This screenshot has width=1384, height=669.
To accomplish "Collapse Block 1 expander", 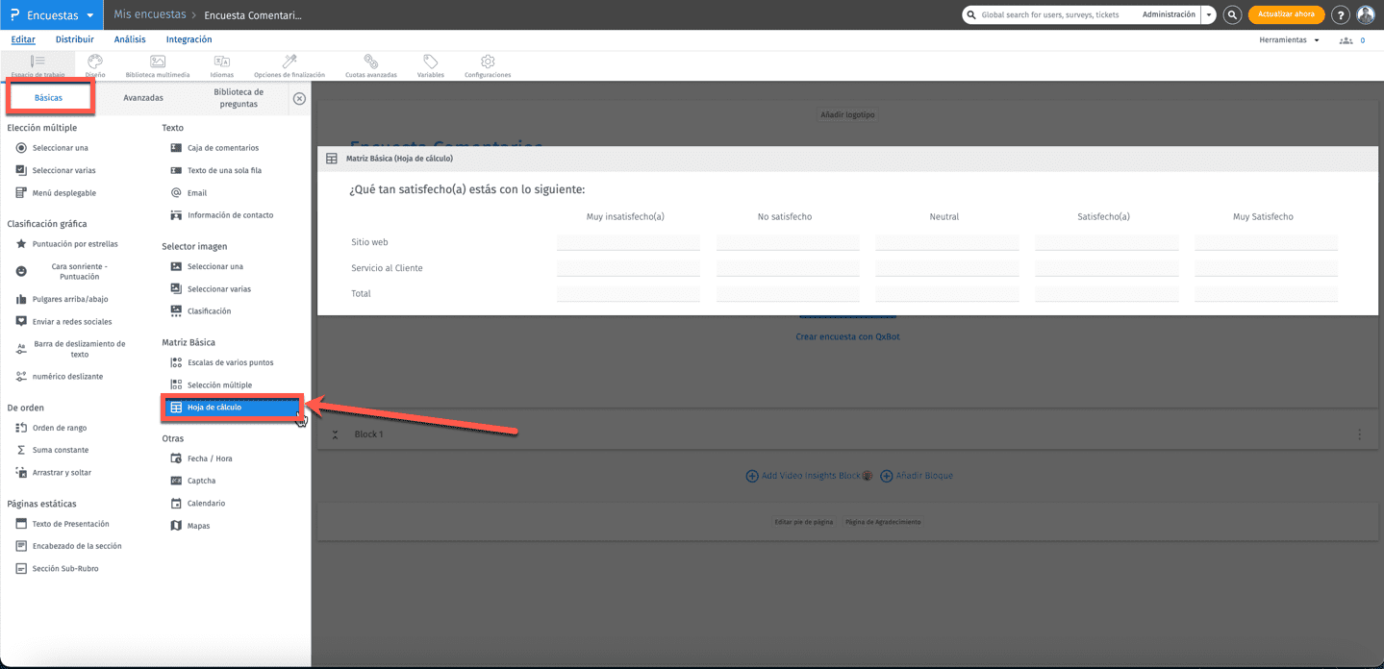I will (335, 434).
